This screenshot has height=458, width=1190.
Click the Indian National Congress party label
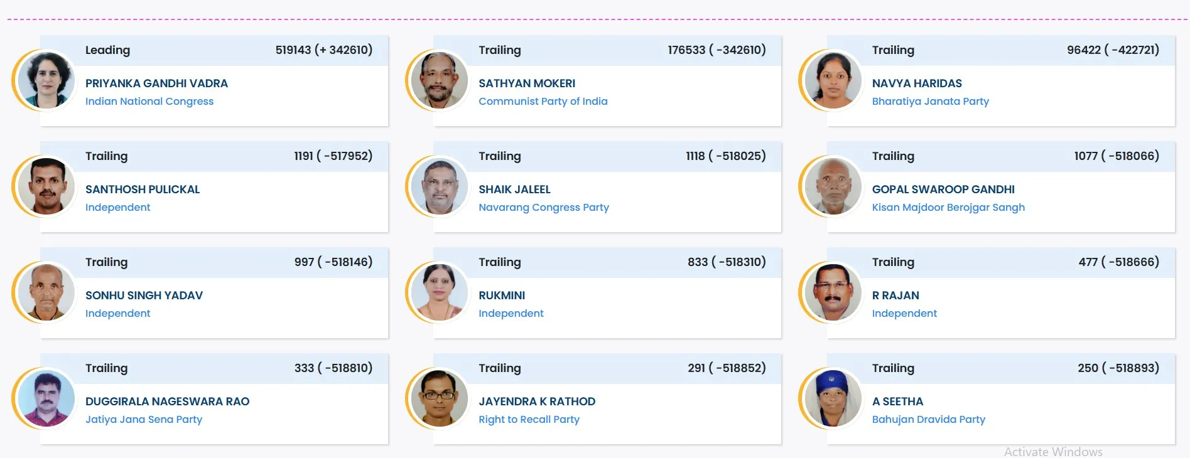click(x=149, y=102)
